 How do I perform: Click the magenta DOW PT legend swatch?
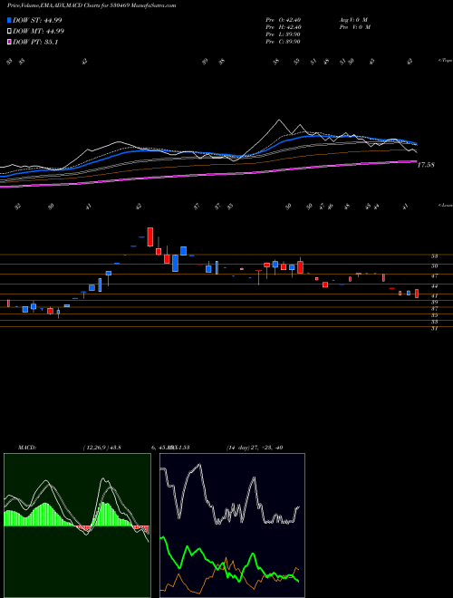(x=10, y=43)
